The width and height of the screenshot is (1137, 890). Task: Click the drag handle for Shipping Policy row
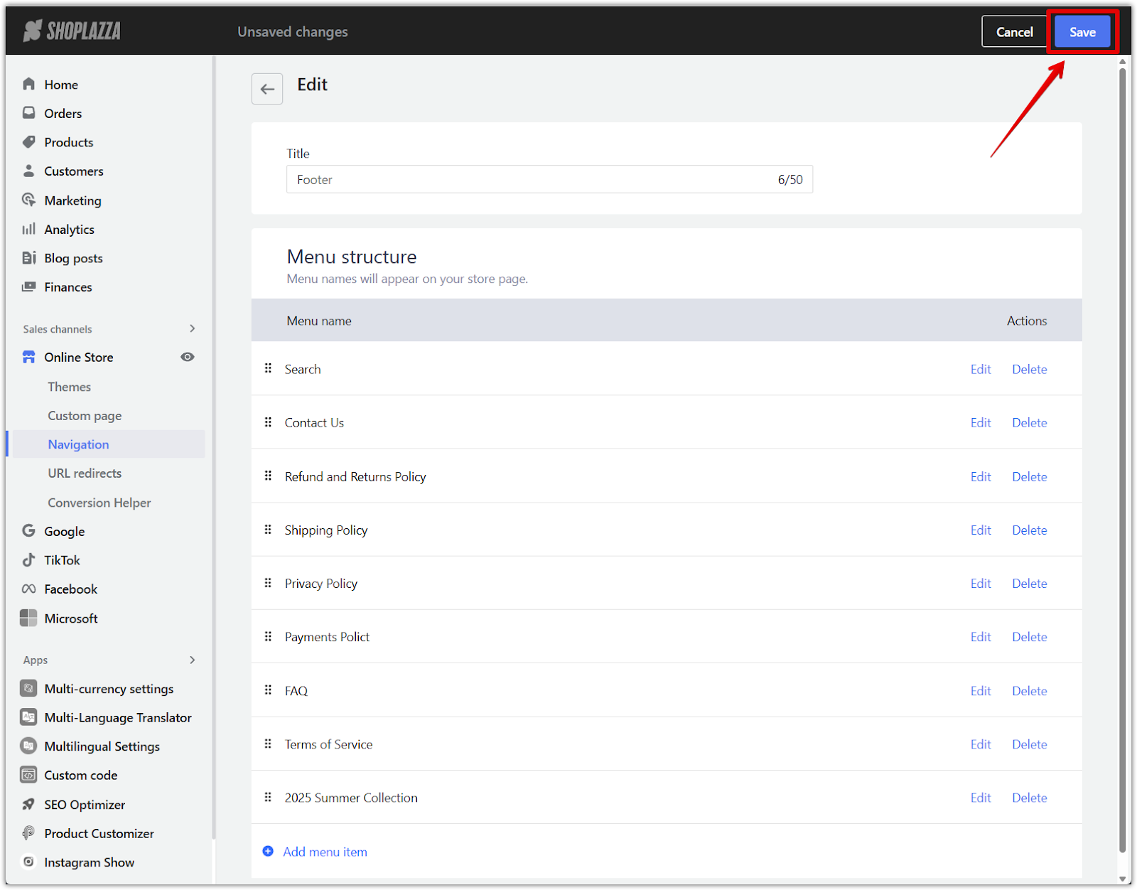tap(268, 530)
